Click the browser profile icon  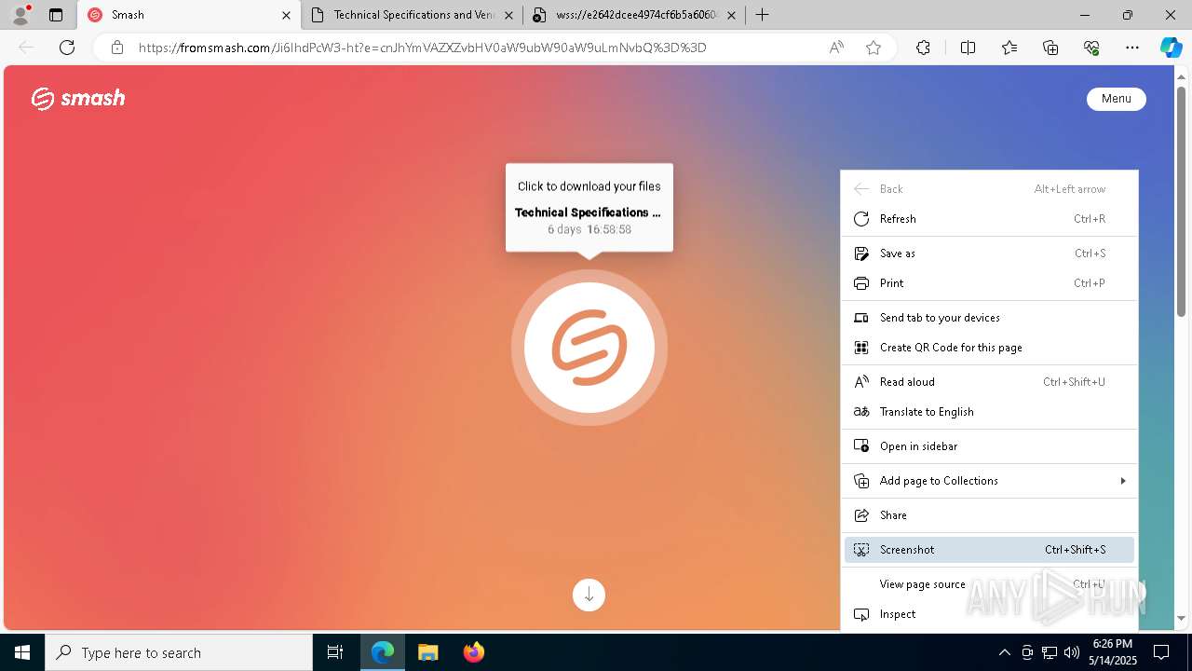[x=20, y=15]
